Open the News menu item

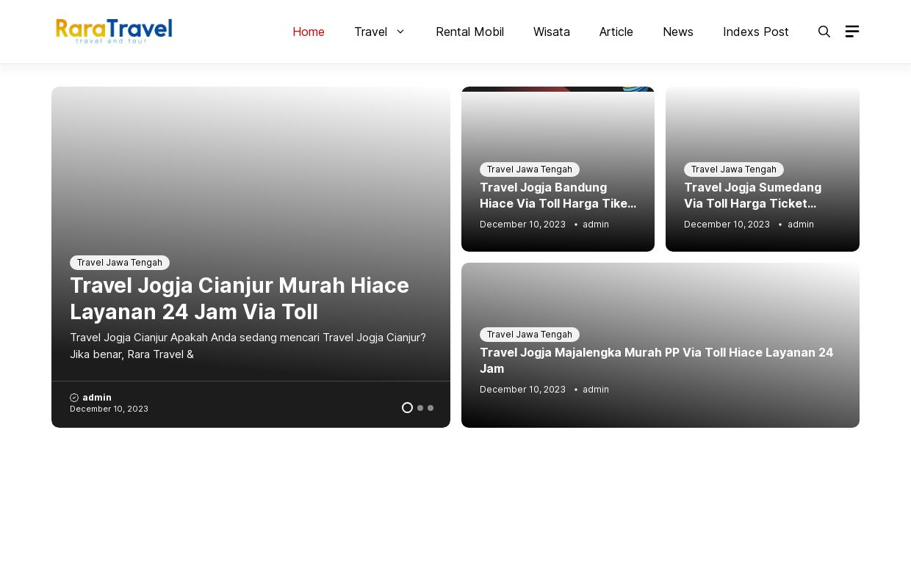[x=677, y=32]
